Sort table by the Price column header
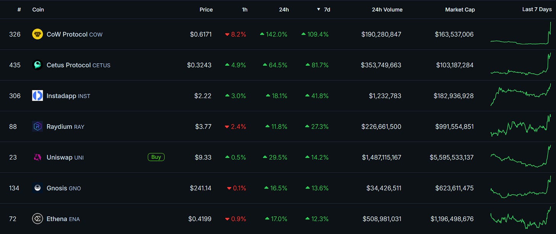 pos(206,10)
